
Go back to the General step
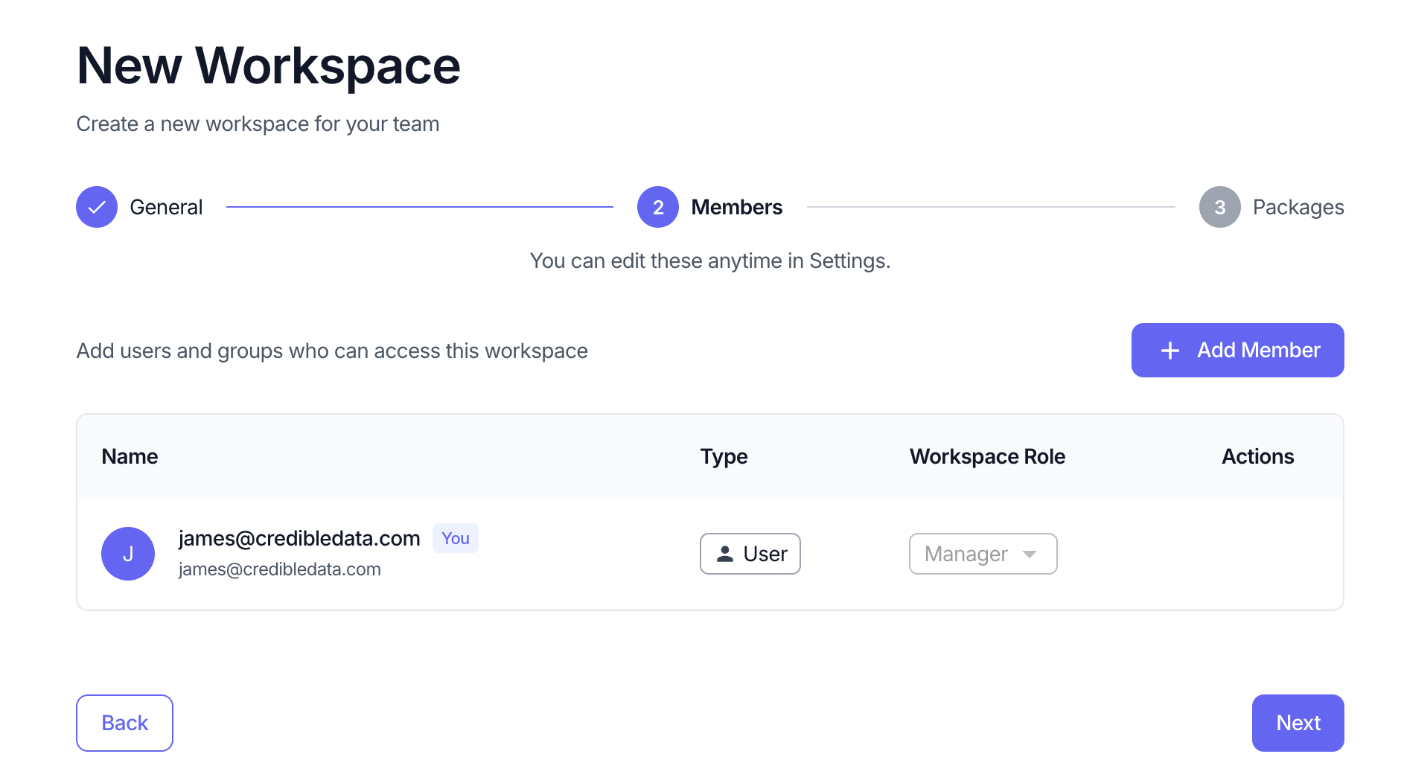tap(166, 207)
